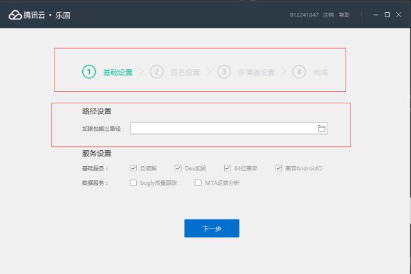Image resolution: width=411 pixels, height=274 pixels.
Task: Minimize the 乐固 window
Action: pos(376,15)
